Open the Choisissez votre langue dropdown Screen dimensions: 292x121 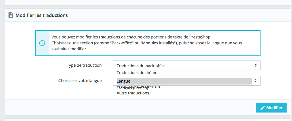[x=186, y=81]
